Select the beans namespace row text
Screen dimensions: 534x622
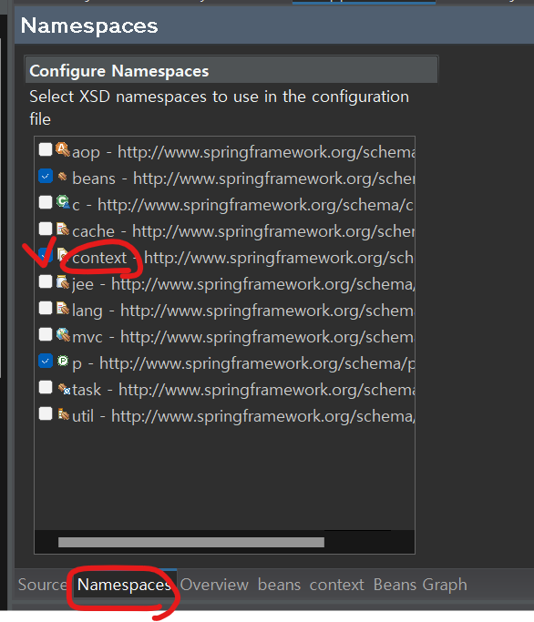click(x=243, y=178)
